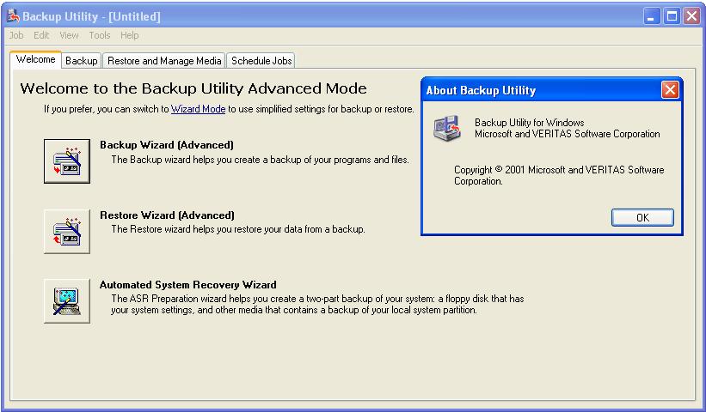The image size is (706, 412).
Task: Click the 'Restore Wizard (Advanced)' heading text
Action: 167,215
